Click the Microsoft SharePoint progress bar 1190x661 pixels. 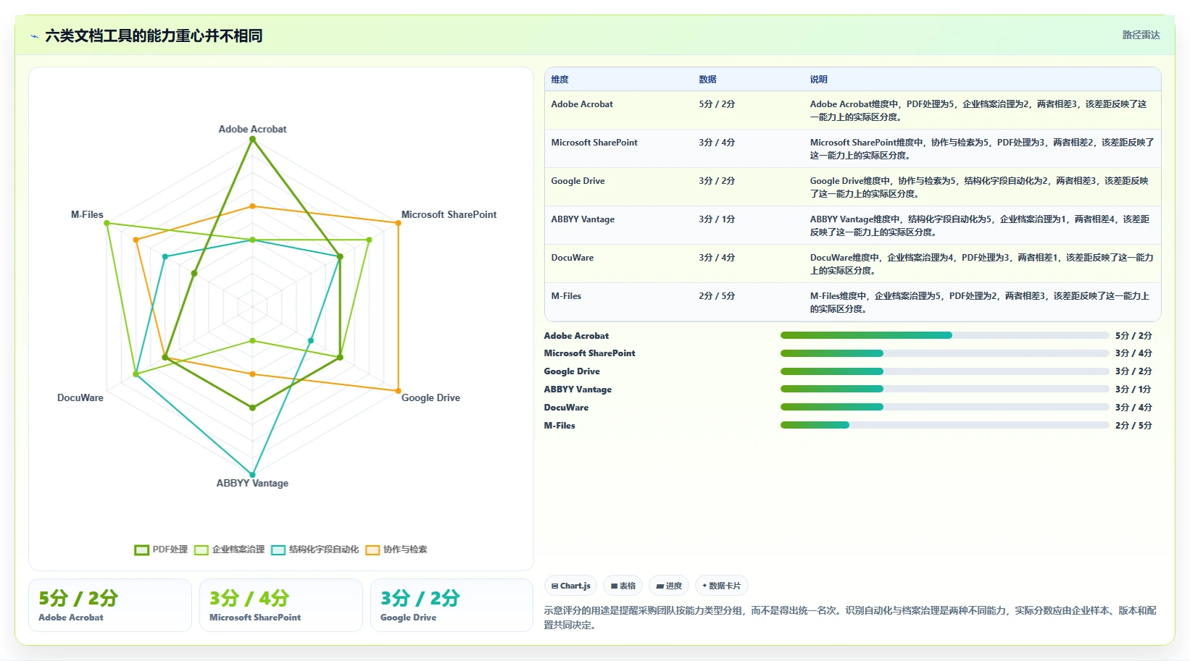point(944,353)
